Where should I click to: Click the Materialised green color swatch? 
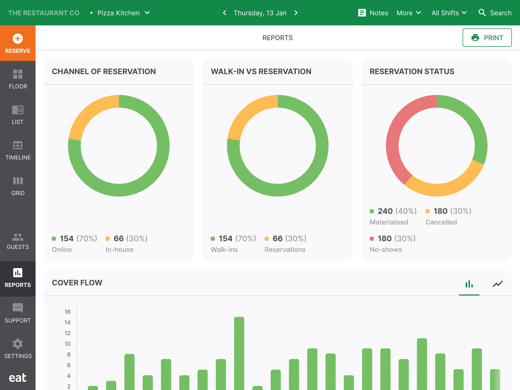coord(372,211)
